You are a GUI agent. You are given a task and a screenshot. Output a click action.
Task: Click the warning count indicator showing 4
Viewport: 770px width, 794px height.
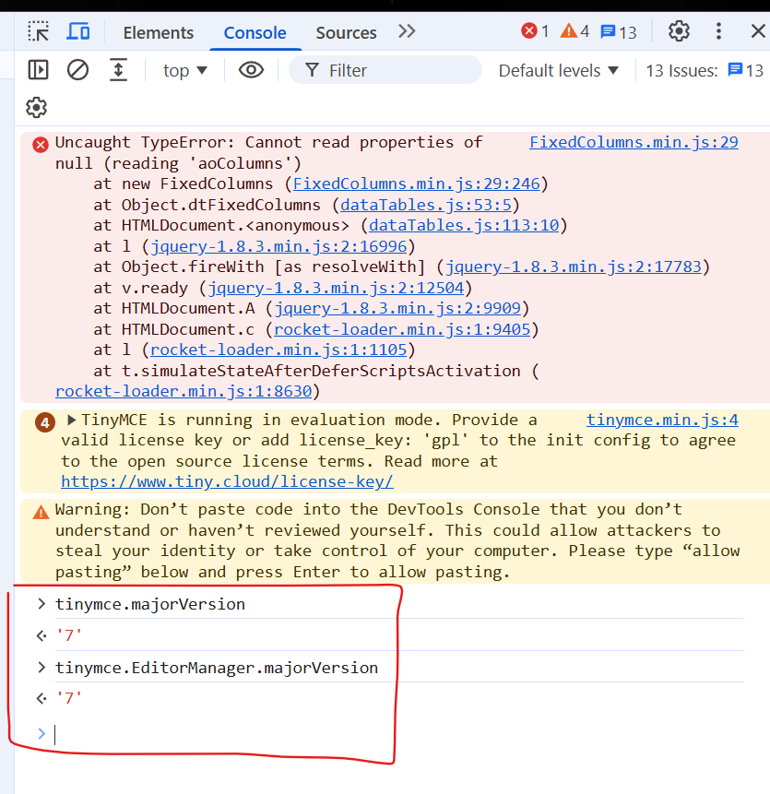pos(575,31)
